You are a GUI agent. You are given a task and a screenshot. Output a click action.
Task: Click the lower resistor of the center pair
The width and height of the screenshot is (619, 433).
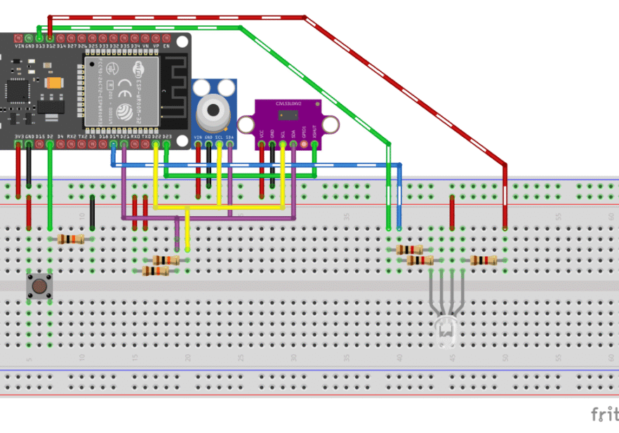tap(156, 271)
